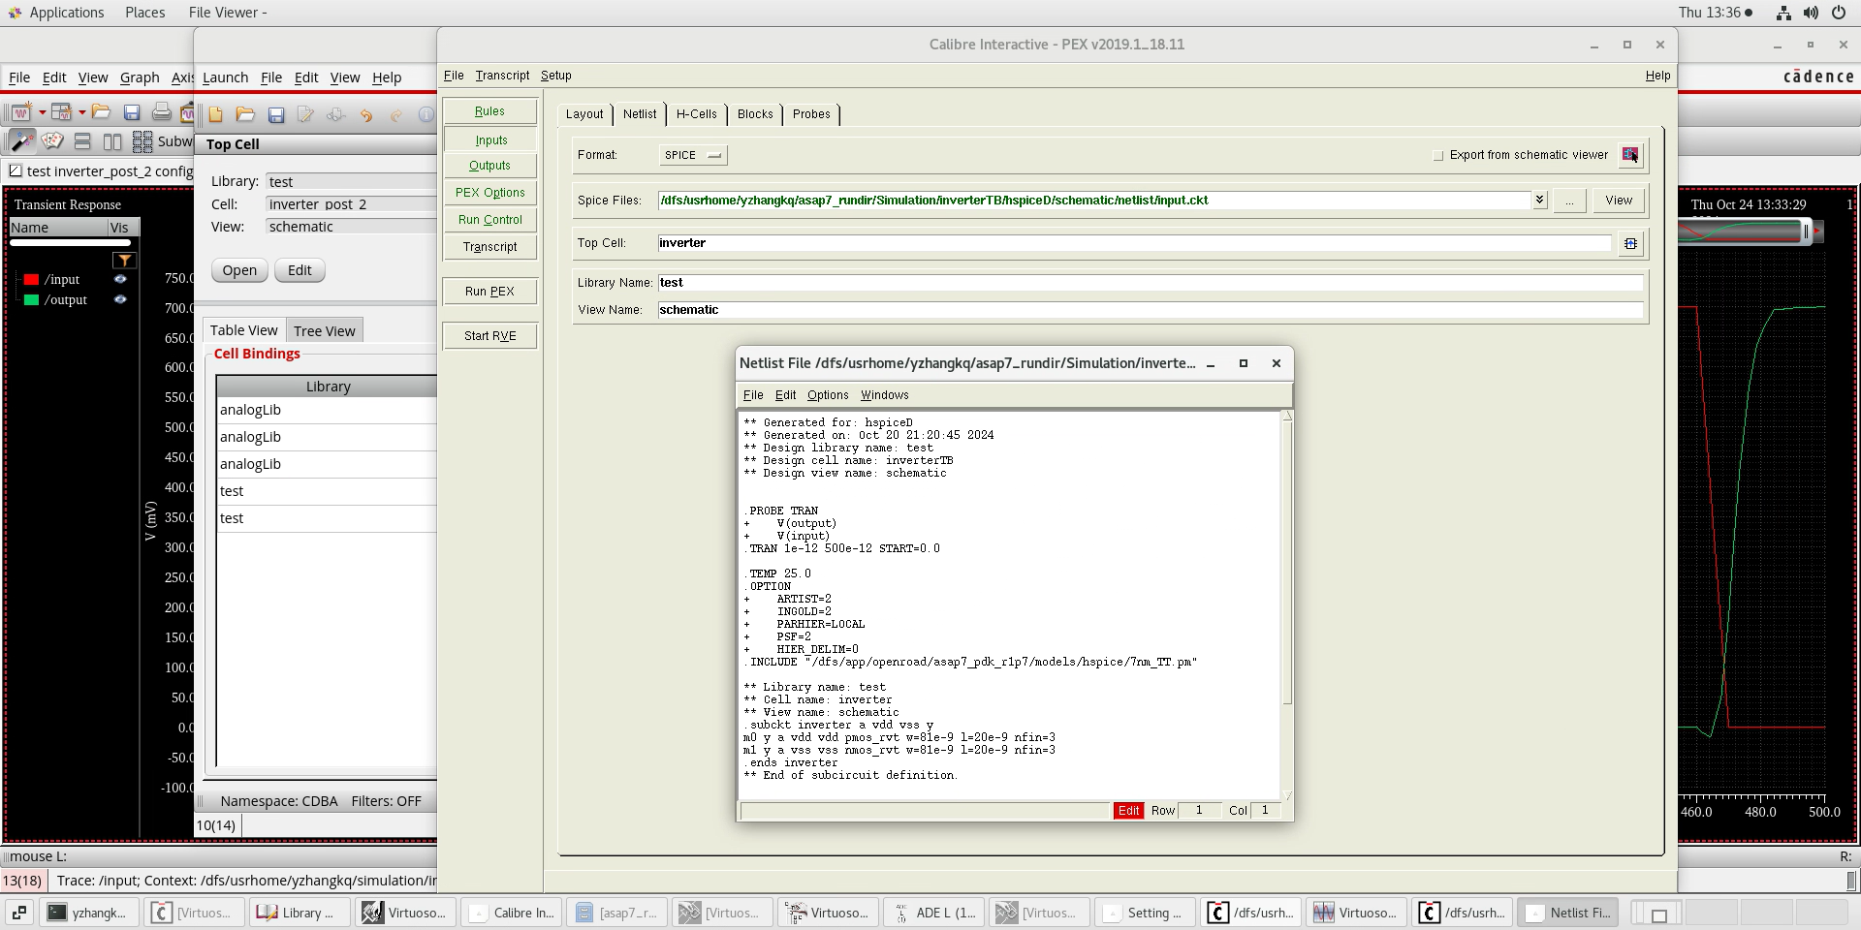Open the Graph menu in waveform window
1861x930 pixels.
pyautogui.click(x=140, y=77)
